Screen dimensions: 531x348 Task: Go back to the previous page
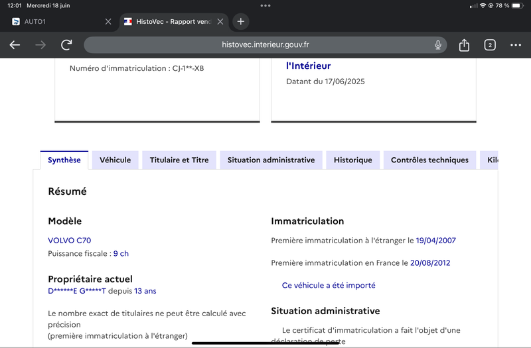(15, 44)
